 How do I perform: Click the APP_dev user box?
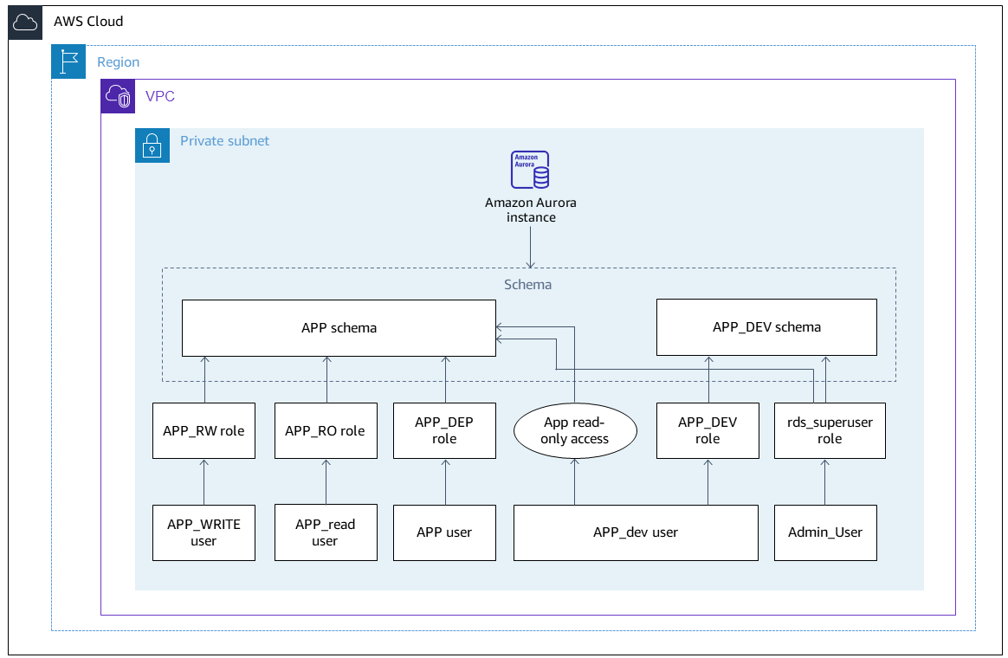[636, 532]
